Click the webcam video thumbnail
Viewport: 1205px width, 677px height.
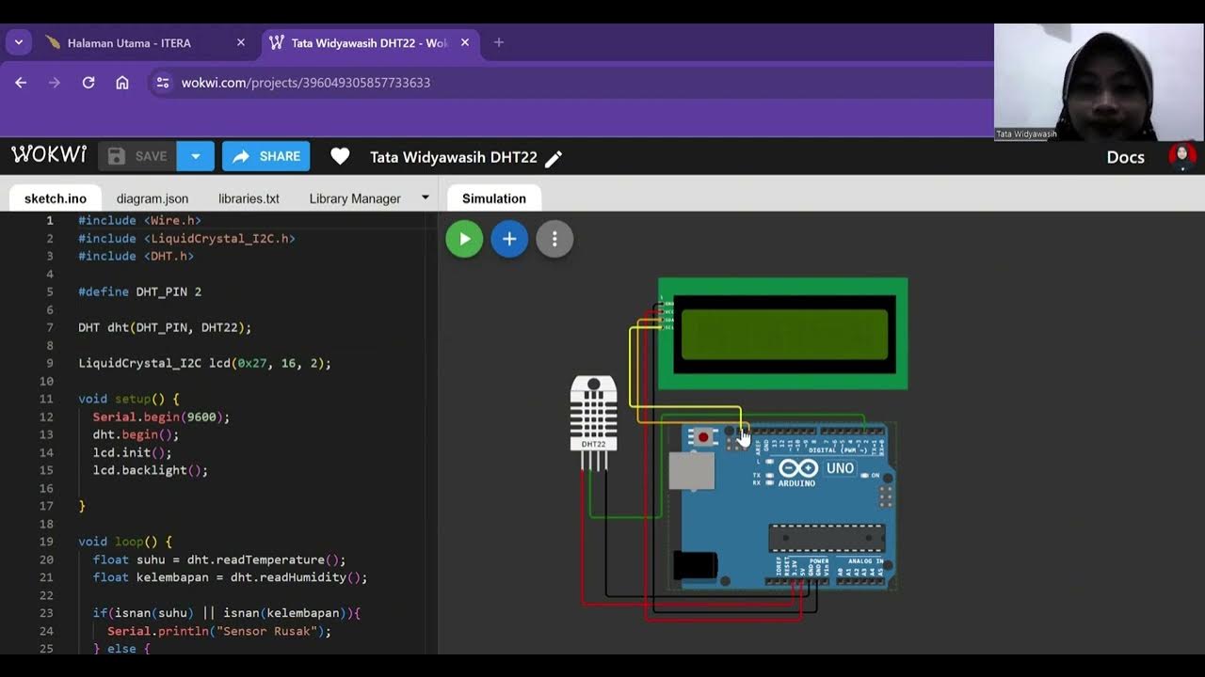pyautogui.click(x=1099, y=82)
